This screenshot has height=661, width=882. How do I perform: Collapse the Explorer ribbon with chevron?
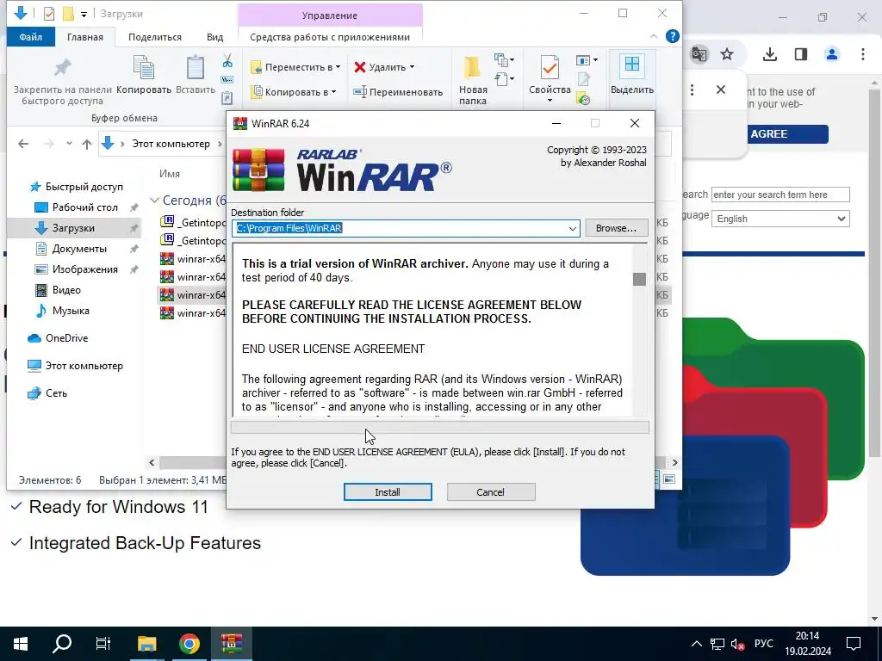(x=653, y=36)
